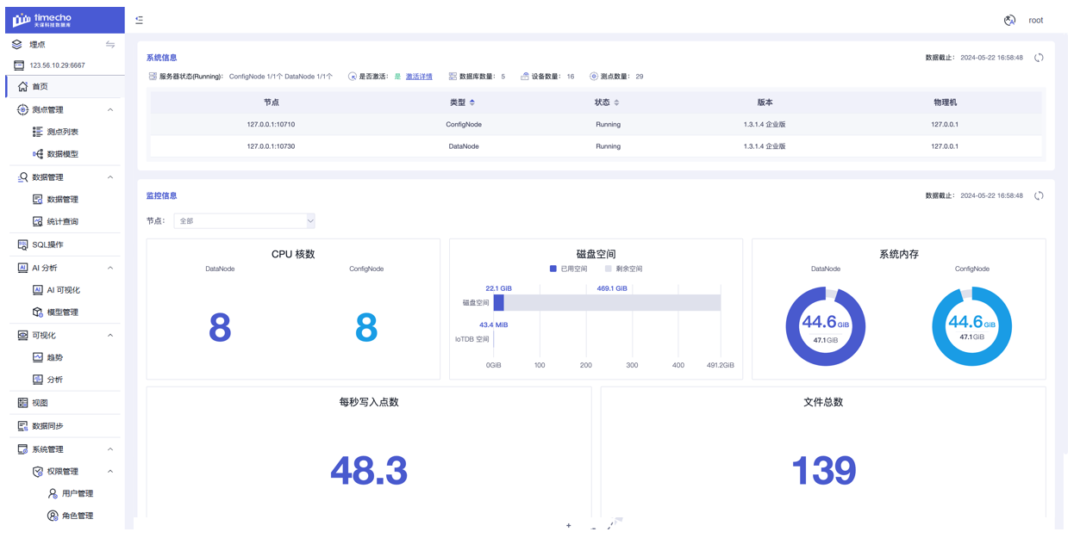Viewport: 1074px width, 538px height.
Task: Click the connection switch icon beside 埋点
Action: 109,44
